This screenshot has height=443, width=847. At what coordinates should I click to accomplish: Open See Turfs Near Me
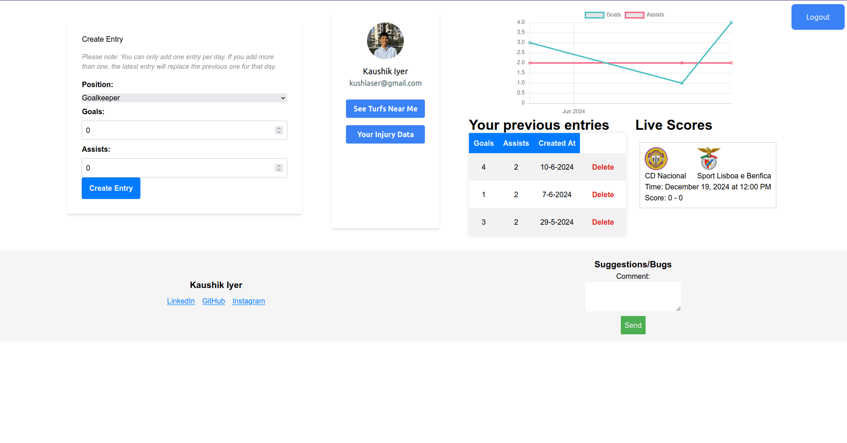(x=385, y=109)
